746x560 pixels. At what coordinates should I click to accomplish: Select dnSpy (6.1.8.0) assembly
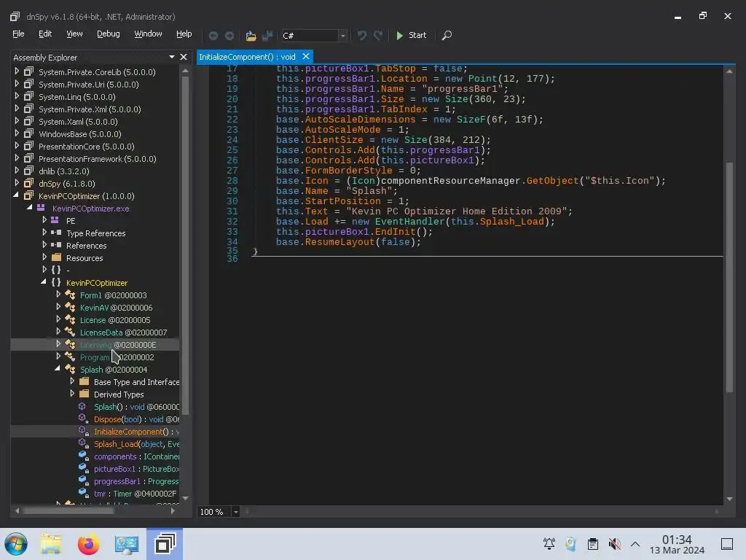click(67, 183)
